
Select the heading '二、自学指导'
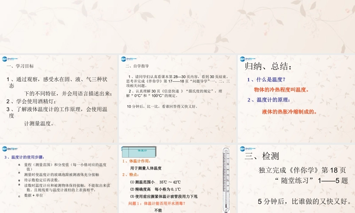coord(137,66)
